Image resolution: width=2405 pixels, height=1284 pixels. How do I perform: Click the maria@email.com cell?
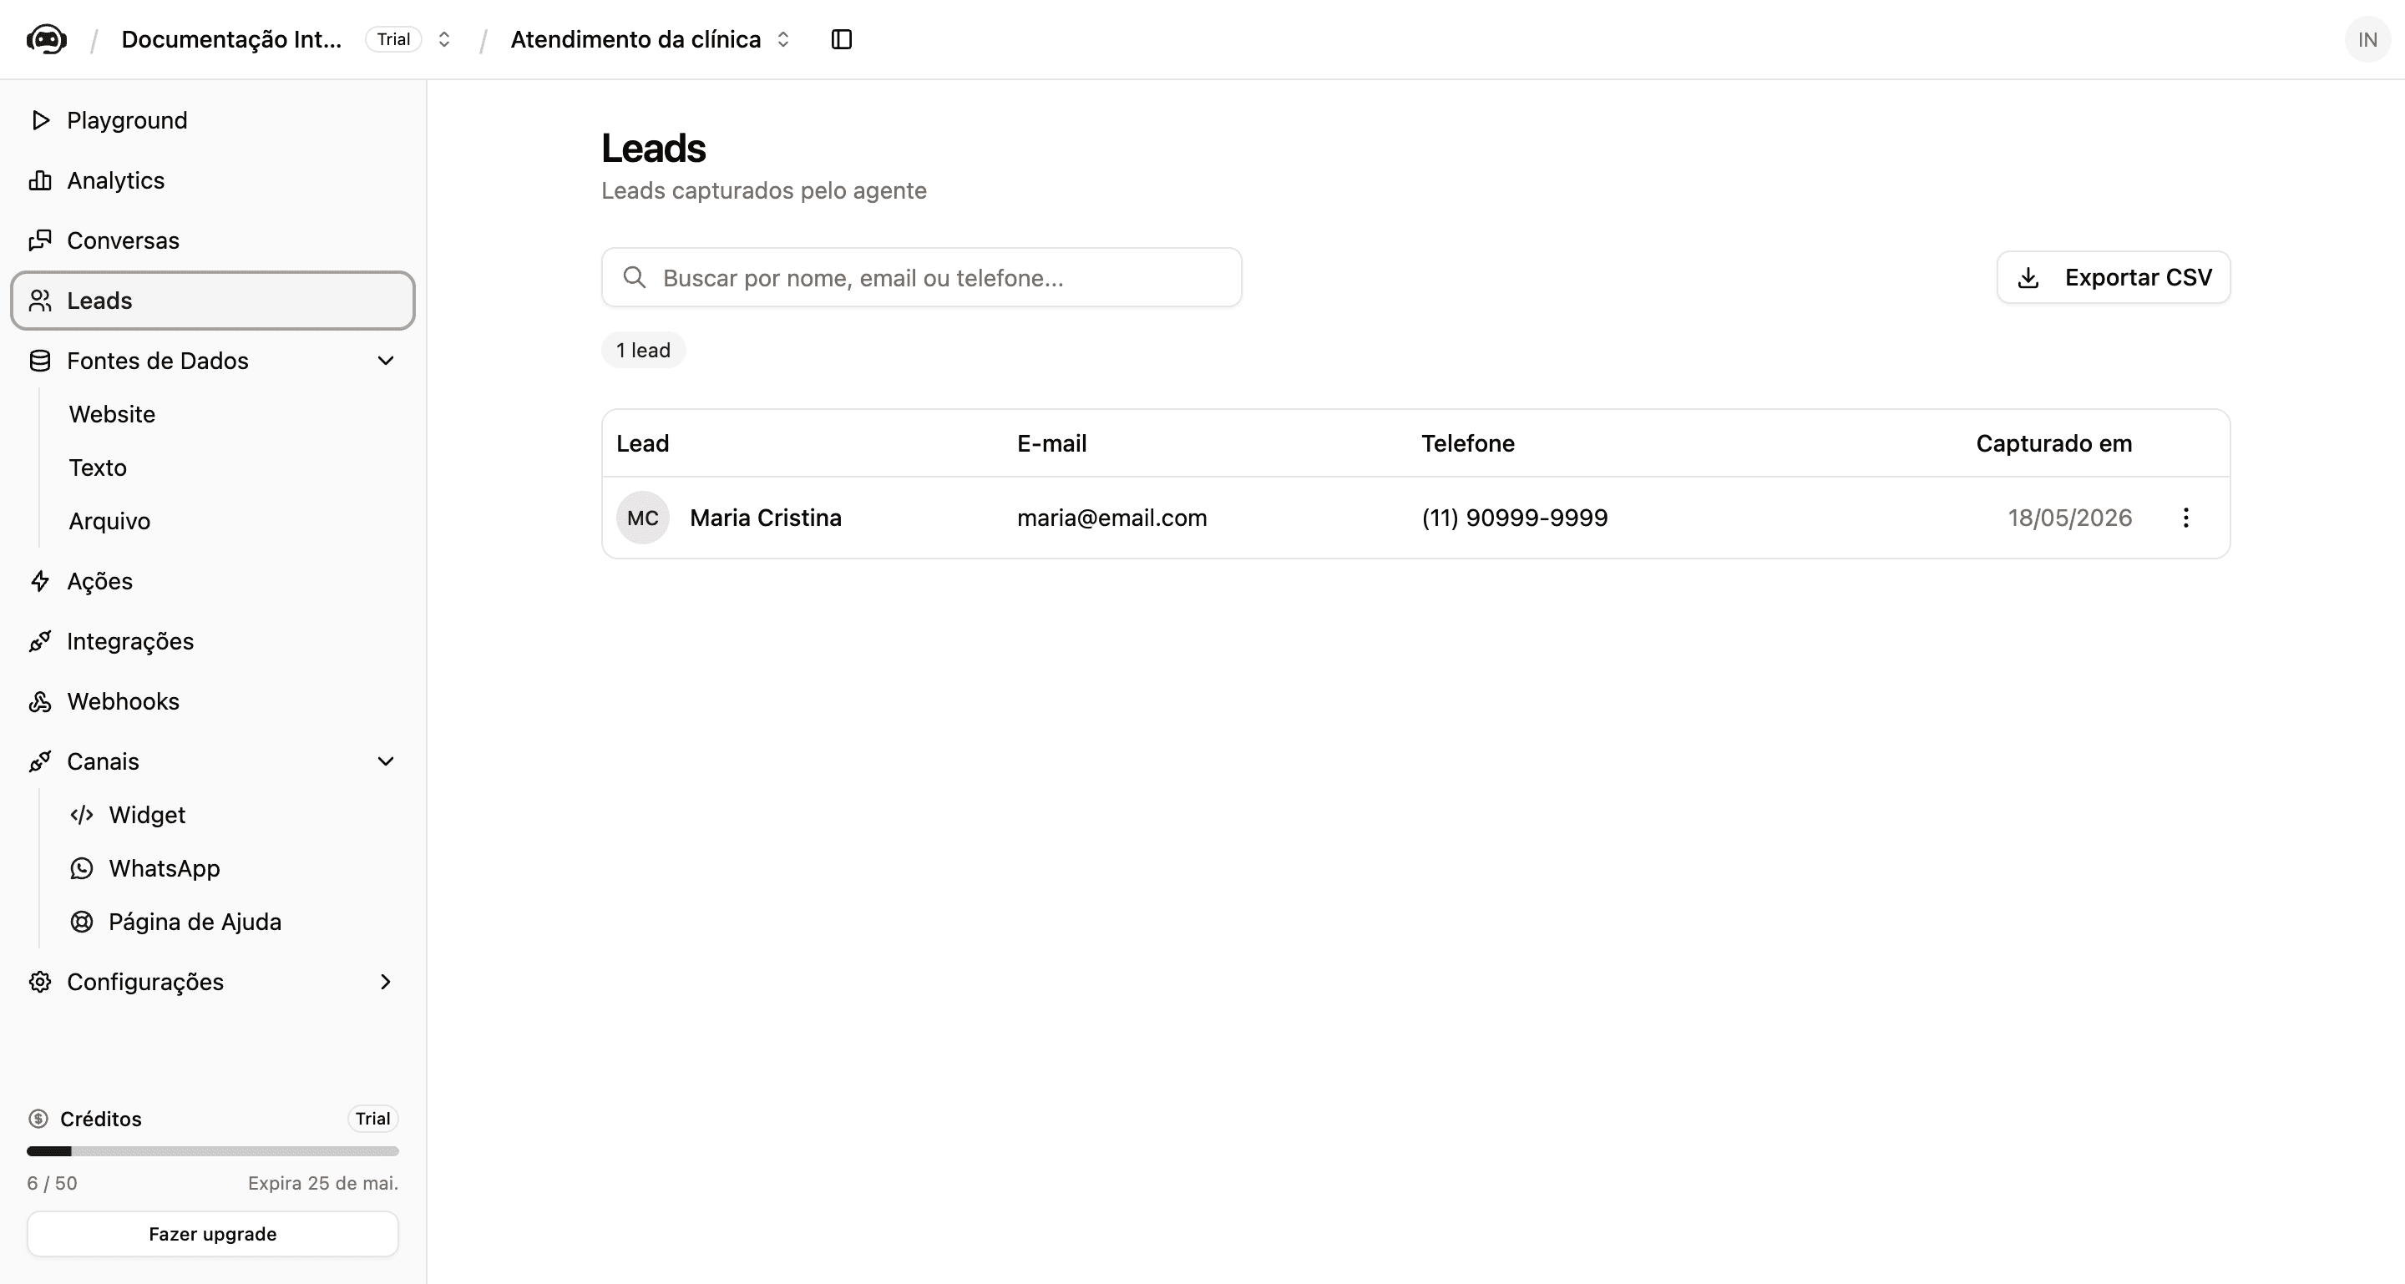(x=1112, y=518)
